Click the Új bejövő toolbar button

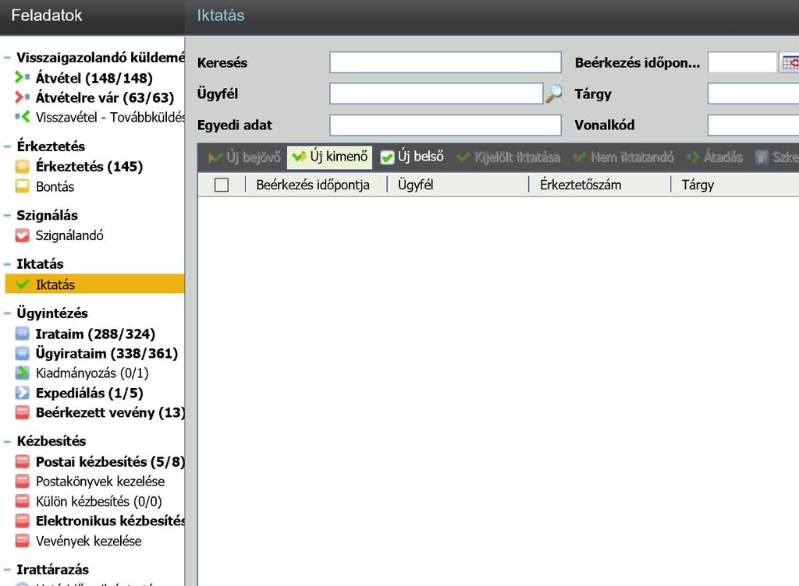point(244,157)
